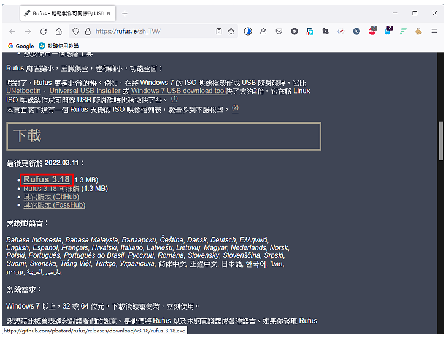The image size is (446, 341).
Task: Minimize the browser window
Action: tap(395, 13)
